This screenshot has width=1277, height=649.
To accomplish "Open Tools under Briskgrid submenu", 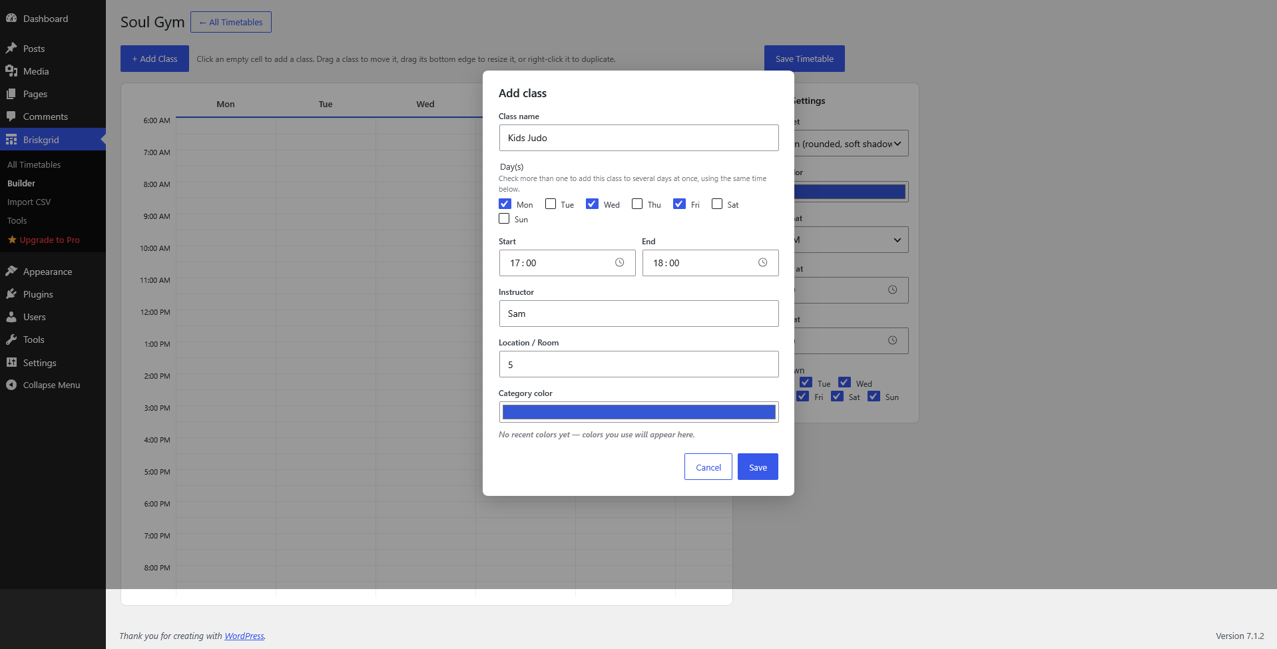I will pyautogui.click(x=17, y=220).
